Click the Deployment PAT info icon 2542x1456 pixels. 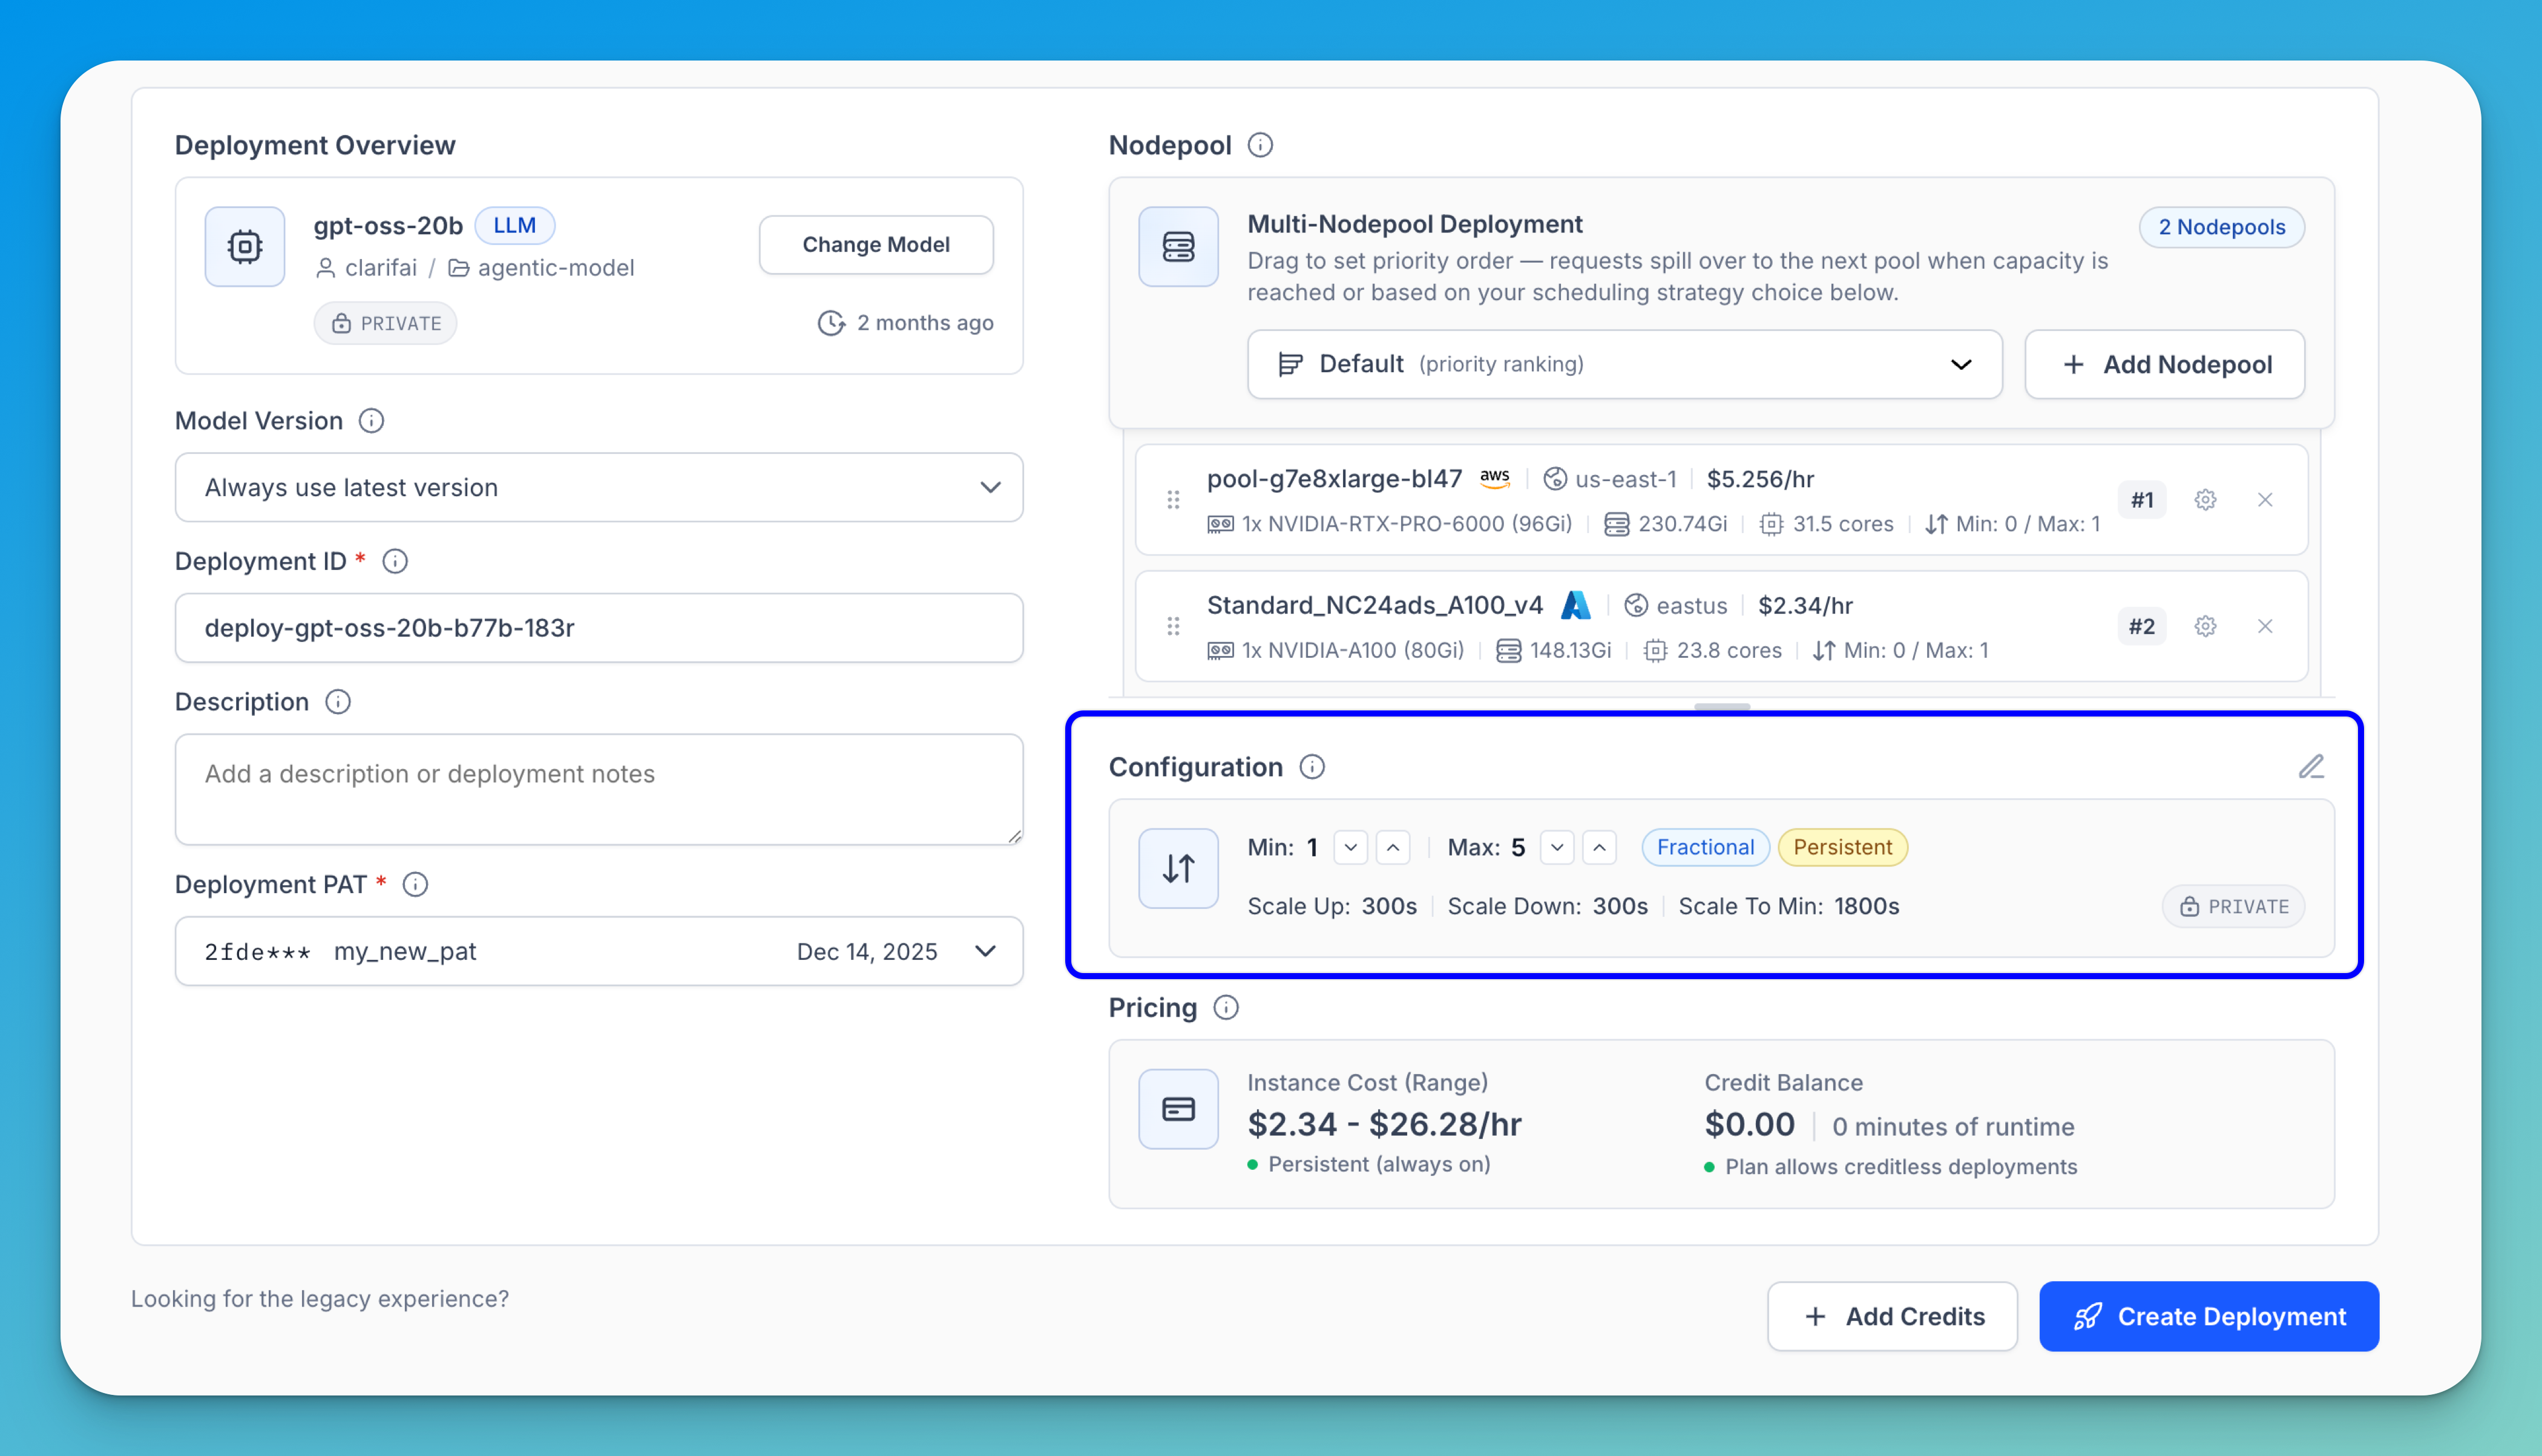point(415,885)
